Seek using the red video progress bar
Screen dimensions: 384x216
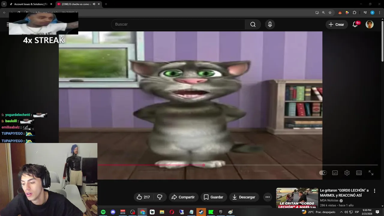[x=238, y=165]
